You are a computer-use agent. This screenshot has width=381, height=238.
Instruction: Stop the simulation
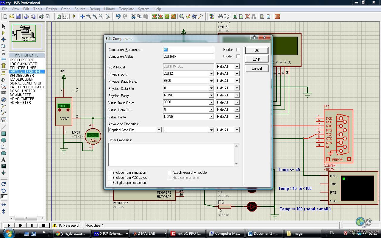44,226
